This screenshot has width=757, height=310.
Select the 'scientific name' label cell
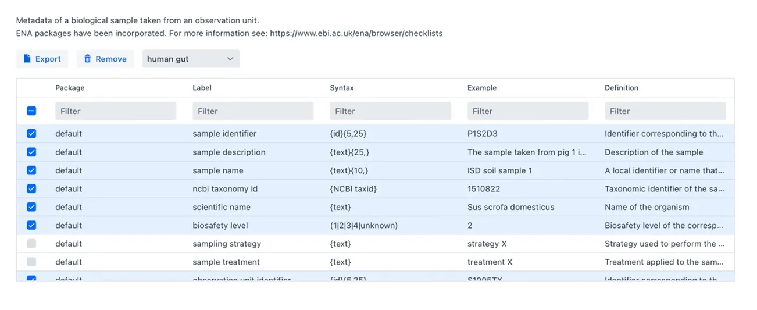[x=222, y=207]
